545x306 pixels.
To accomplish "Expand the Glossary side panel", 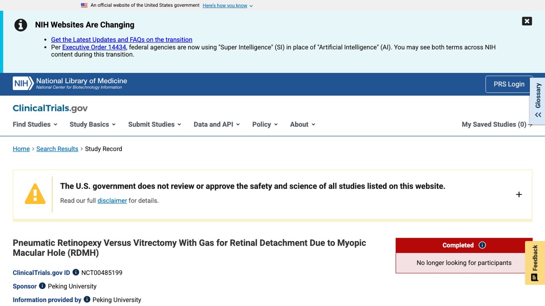I will (538, 101).
